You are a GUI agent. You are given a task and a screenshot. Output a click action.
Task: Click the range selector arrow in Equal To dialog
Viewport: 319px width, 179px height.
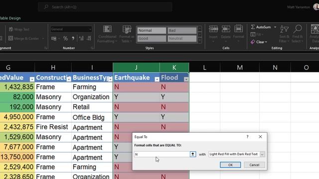pos(193,154)
